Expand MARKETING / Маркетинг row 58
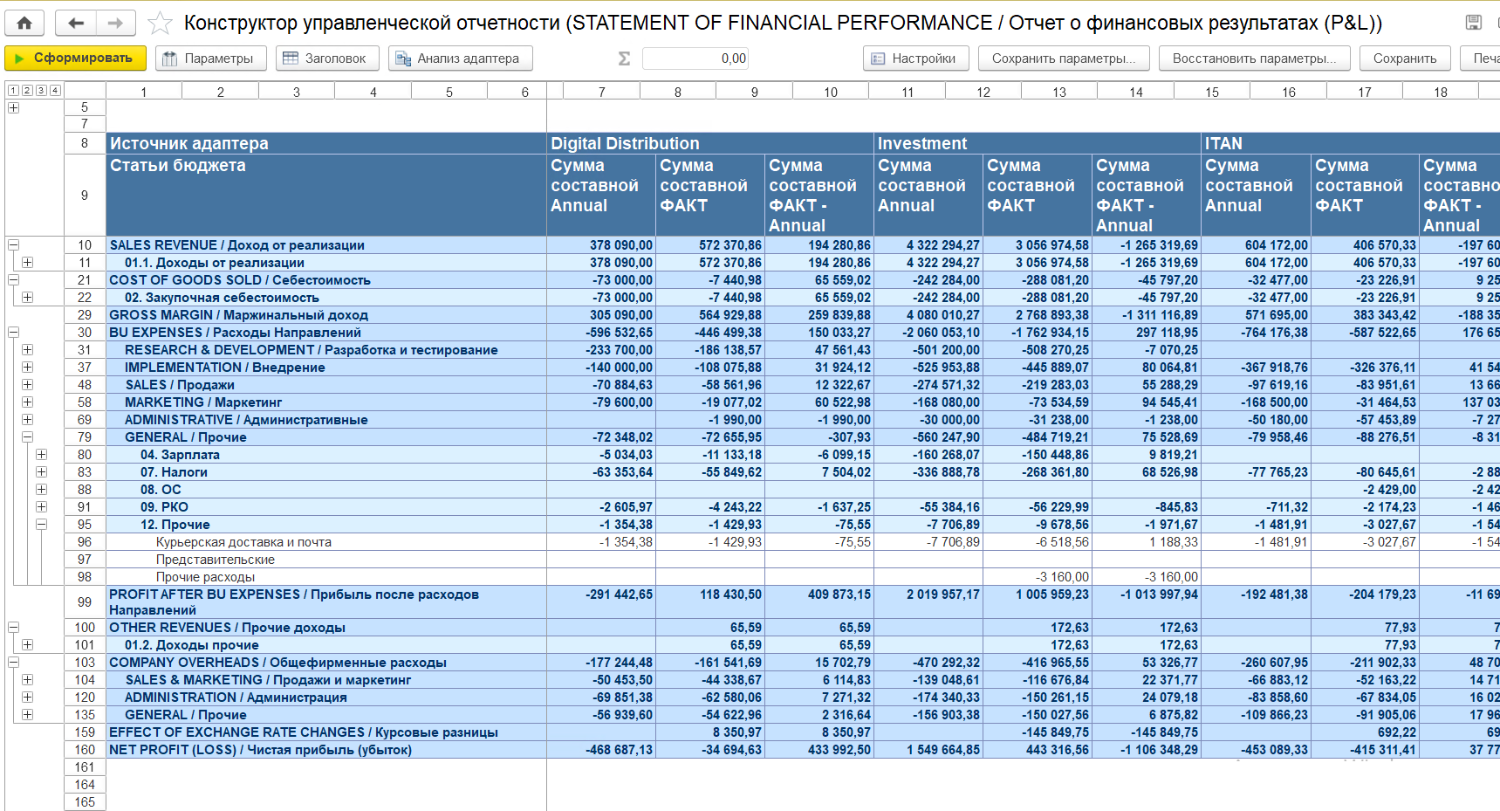The height and width of the screenshot is (811, 1500). (x=27, y=402)
